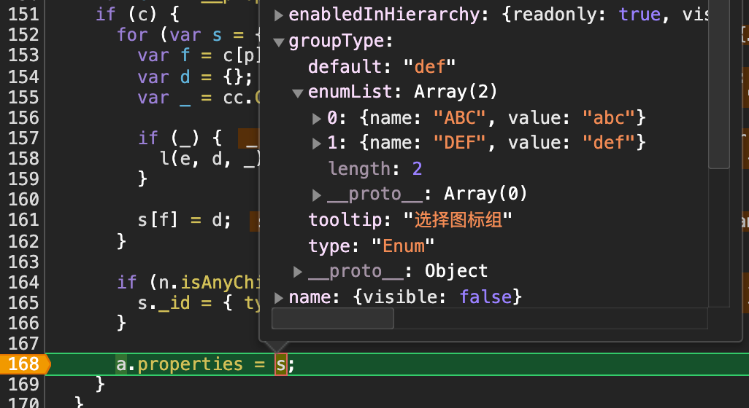Click the length: 2 property
The width and height of the screenshot is (749, 408).
375,169
